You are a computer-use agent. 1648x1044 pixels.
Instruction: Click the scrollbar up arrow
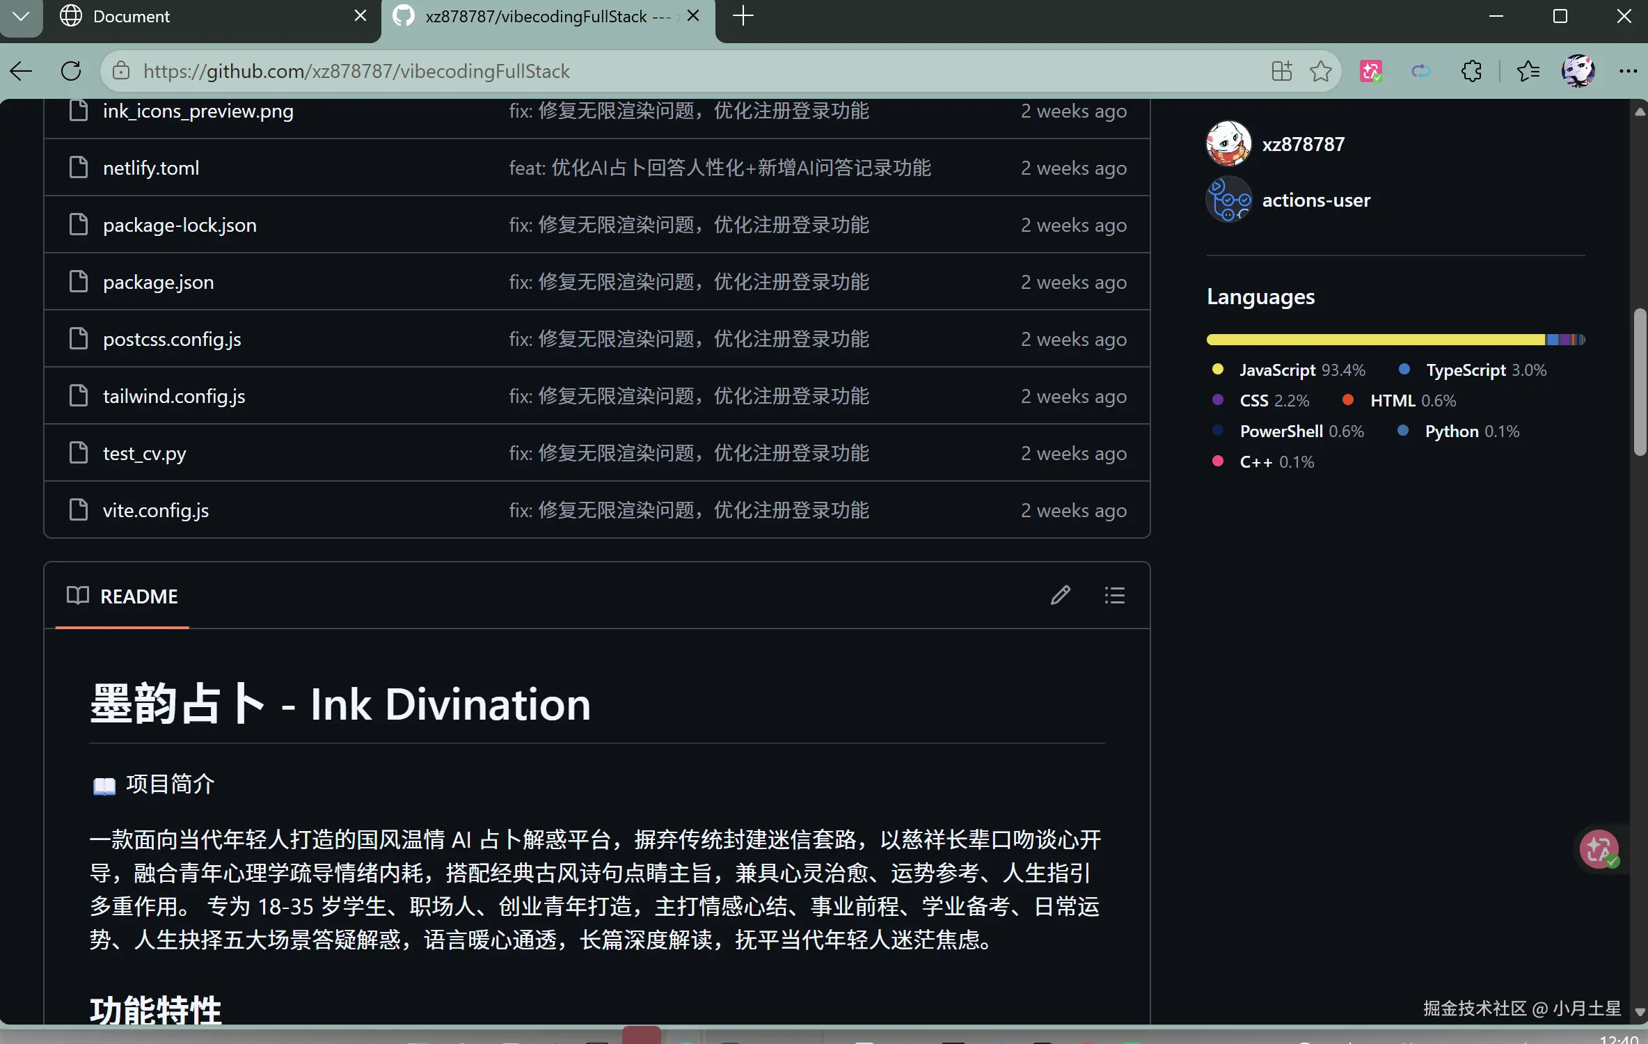click(1640, 111)
